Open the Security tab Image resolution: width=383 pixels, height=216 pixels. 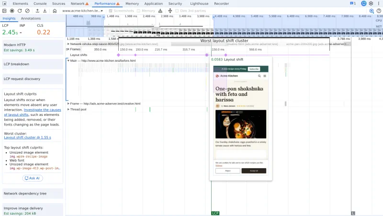(x=175, y=4)
